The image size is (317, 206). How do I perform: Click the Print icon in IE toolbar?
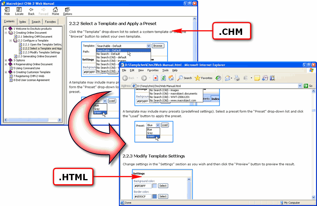(x=236, y=78)
